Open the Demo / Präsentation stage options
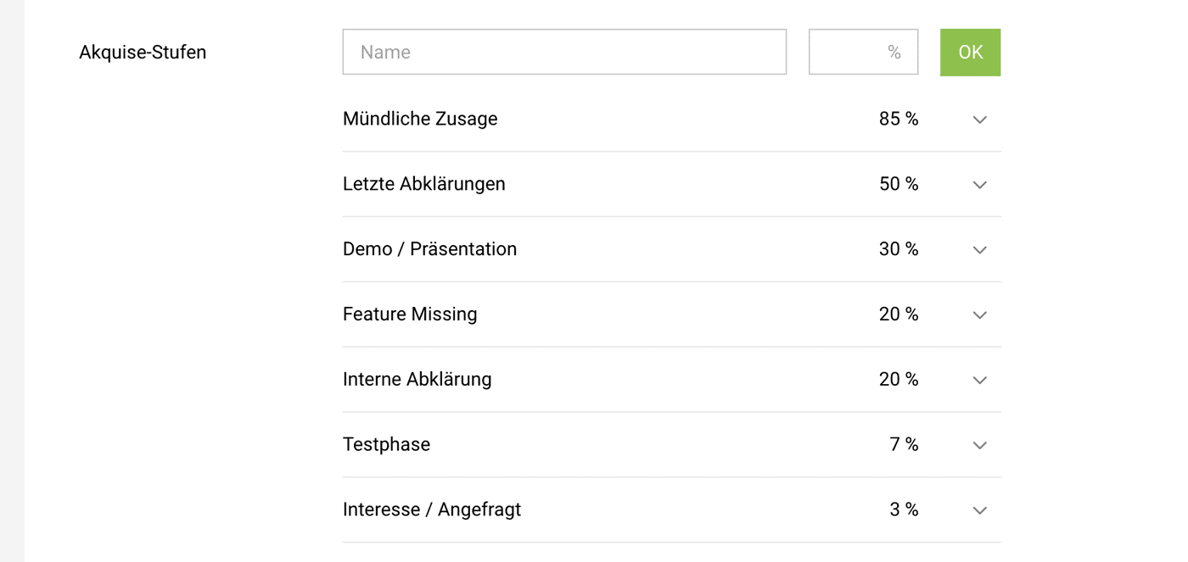Screen dimensions: 1188x562 click(979, 250)
